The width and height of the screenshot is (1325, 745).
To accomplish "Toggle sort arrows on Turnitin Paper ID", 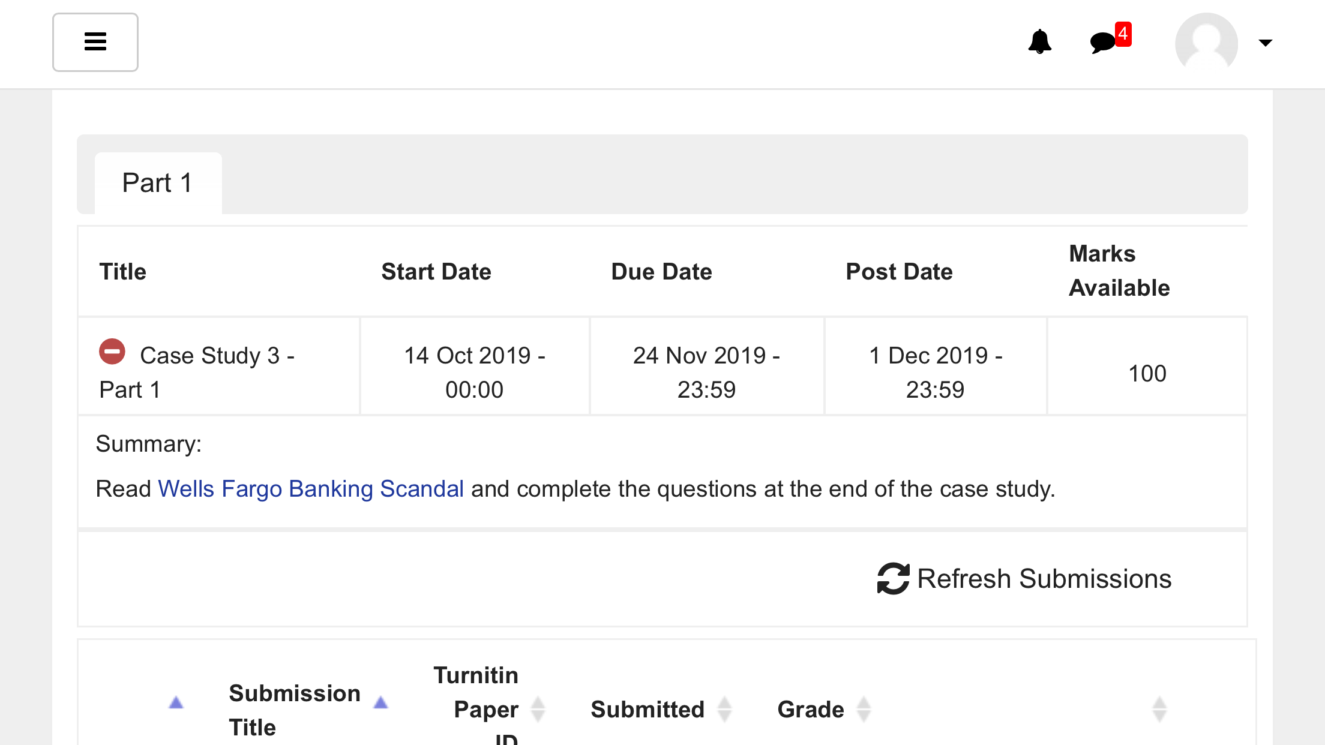I will [538, 710].
